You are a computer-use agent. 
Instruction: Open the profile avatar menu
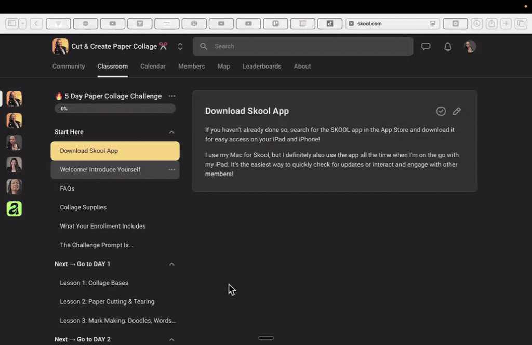point(470,46)
